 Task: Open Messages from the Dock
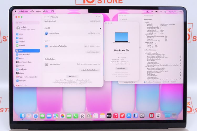pyautogui.click(x=42, y=116)
